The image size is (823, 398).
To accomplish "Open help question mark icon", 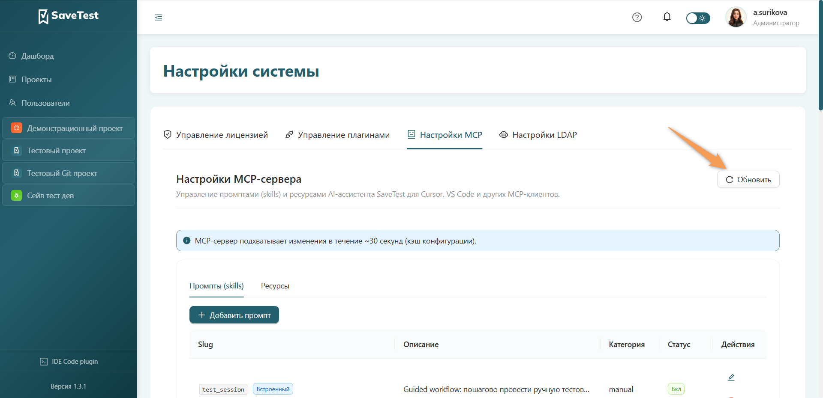I will (637, 17).
